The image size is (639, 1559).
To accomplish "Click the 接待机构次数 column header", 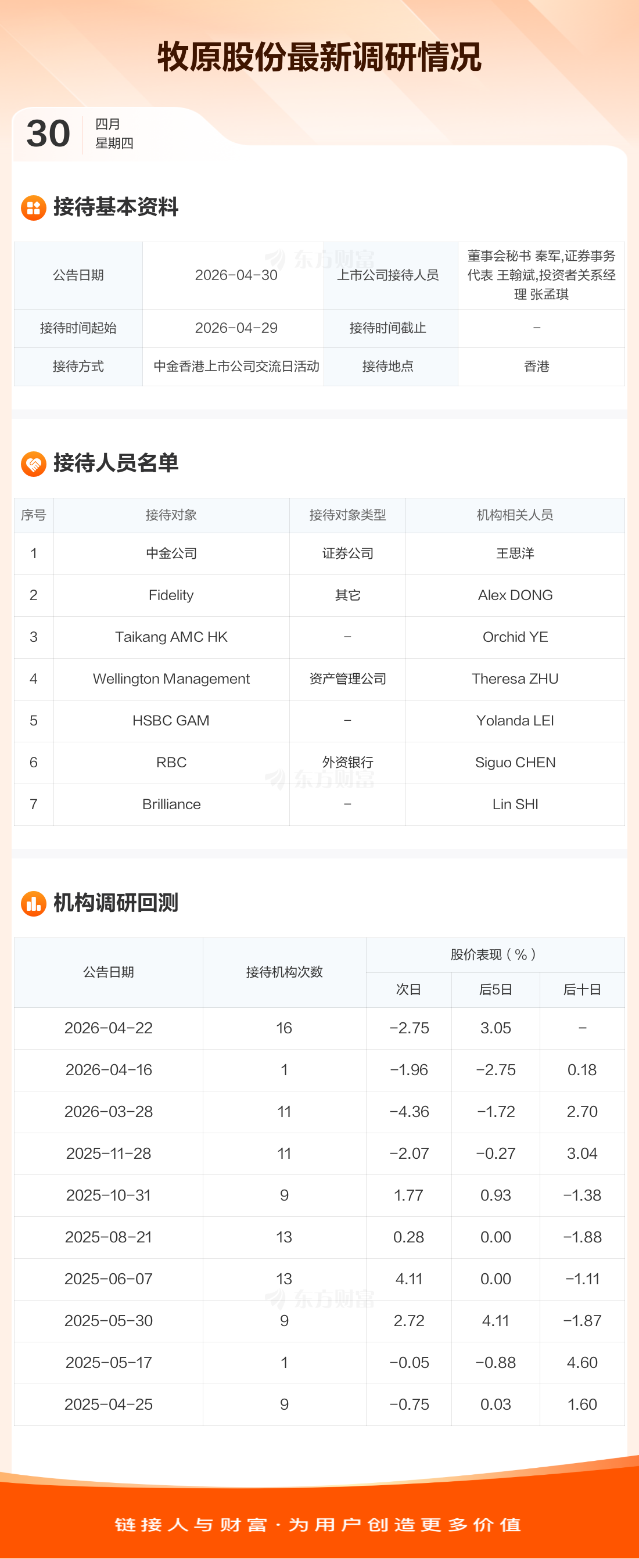I will point(284,972).
